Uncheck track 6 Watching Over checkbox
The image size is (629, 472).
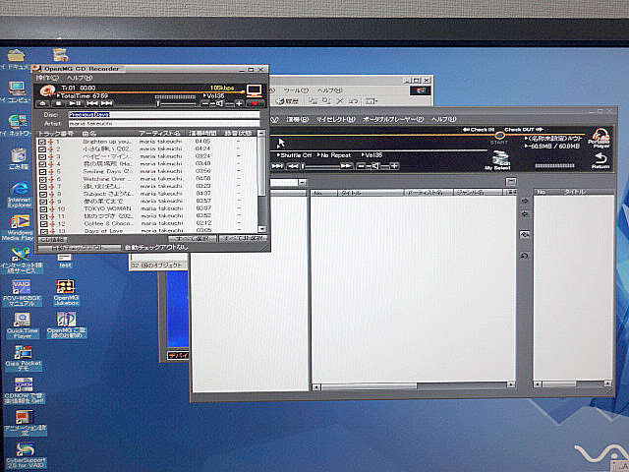[42, 179]
